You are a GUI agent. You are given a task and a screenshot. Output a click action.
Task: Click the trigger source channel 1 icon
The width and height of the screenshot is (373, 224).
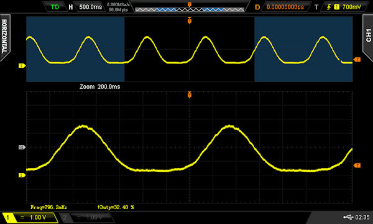click(336, 7)
